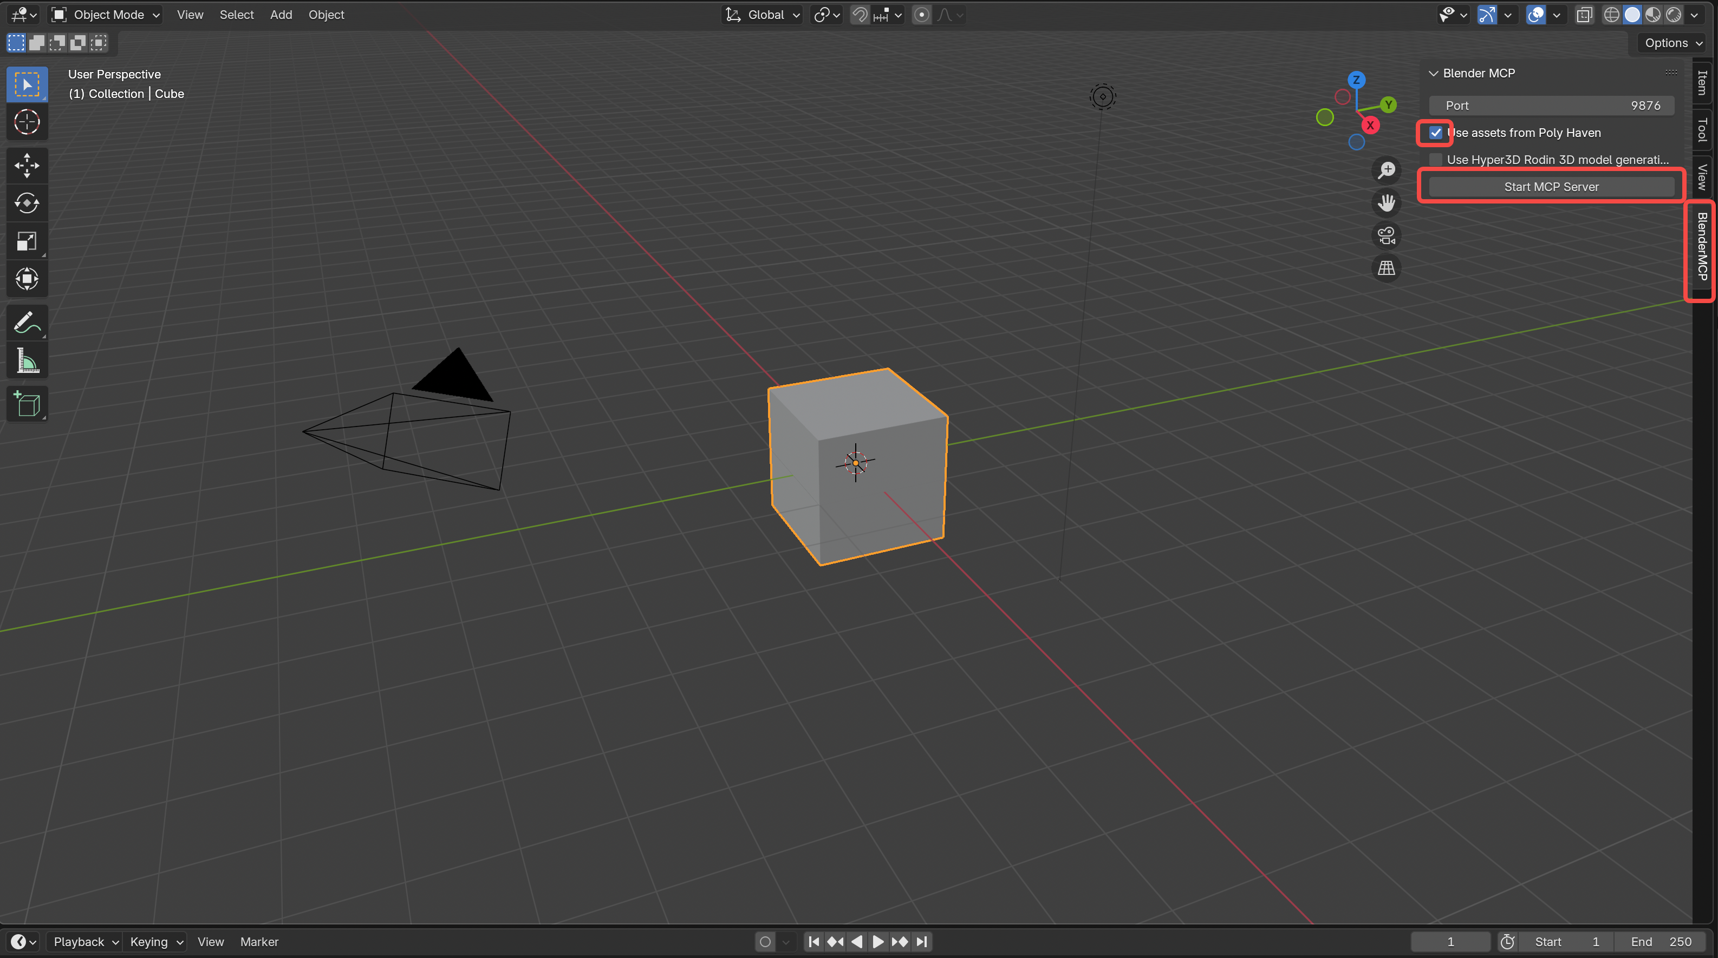The width and height of the screenshot is (1718, 958).
Task: Select the Scale tool
Action: 27,241
